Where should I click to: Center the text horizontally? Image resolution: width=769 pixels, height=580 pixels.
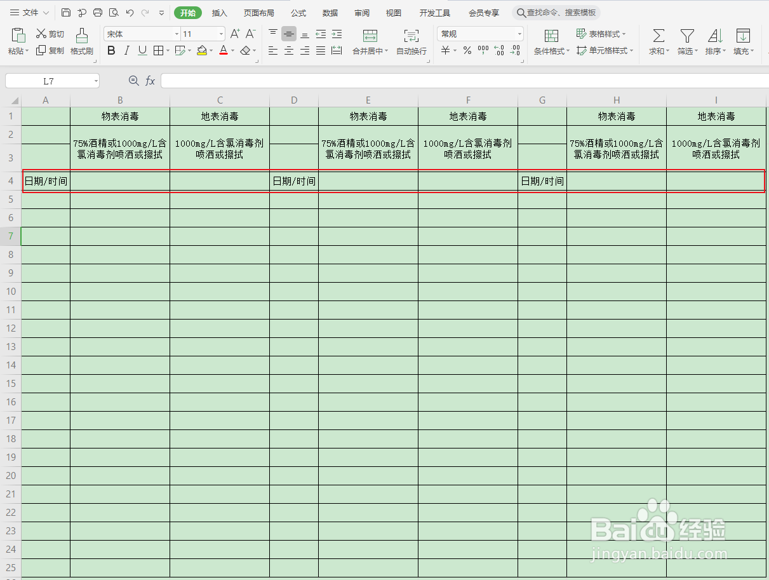click(x=289, y=51)
